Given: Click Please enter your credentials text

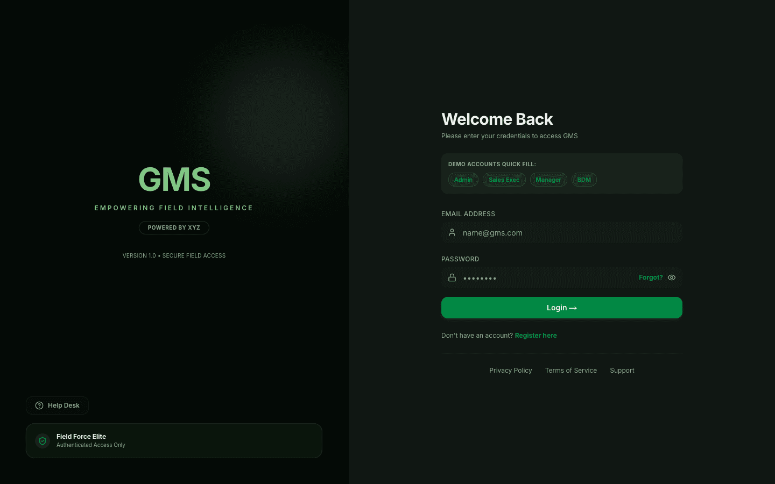Looking at the screenshot, I should point(510,136).
